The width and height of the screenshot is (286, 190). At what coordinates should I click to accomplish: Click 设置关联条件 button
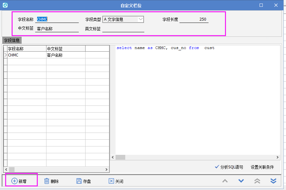262,167
